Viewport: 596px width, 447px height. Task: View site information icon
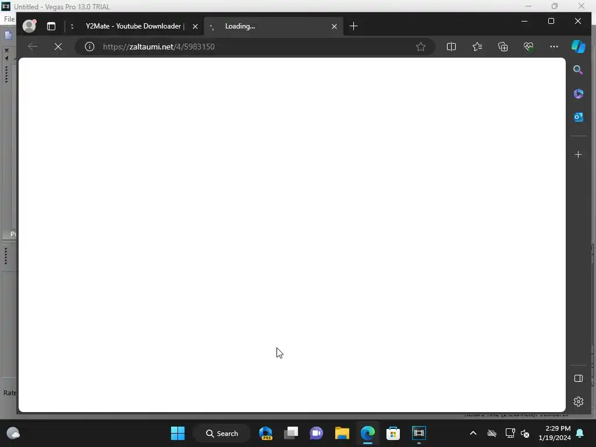[89, 47]
